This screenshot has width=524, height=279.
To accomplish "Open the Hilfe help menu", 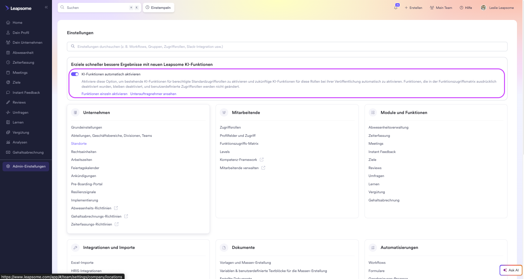I will [x=466, y=8].
